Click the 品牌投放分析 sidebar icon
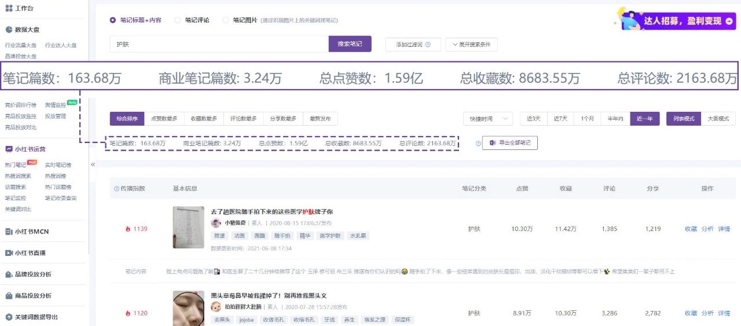 pos(9,274)
